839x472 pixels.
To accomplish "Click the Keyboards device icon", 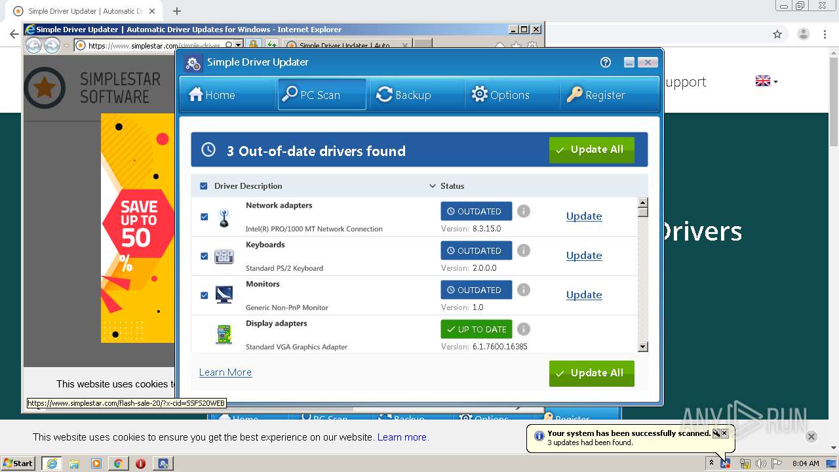I will tap(224, 256).
